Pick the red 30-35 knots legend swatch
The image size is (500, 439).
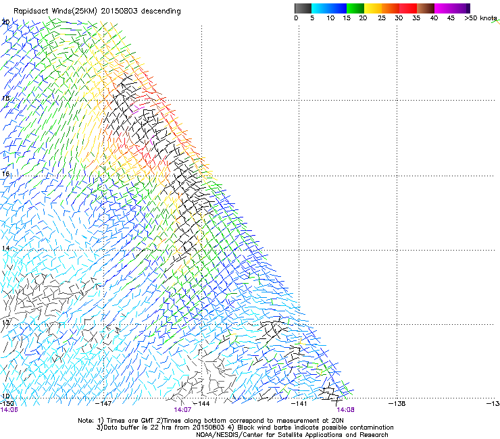pos(408,8)
